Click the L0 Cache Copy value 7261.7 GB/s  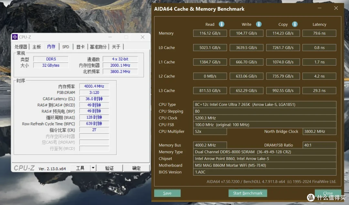tap(283, 47)
